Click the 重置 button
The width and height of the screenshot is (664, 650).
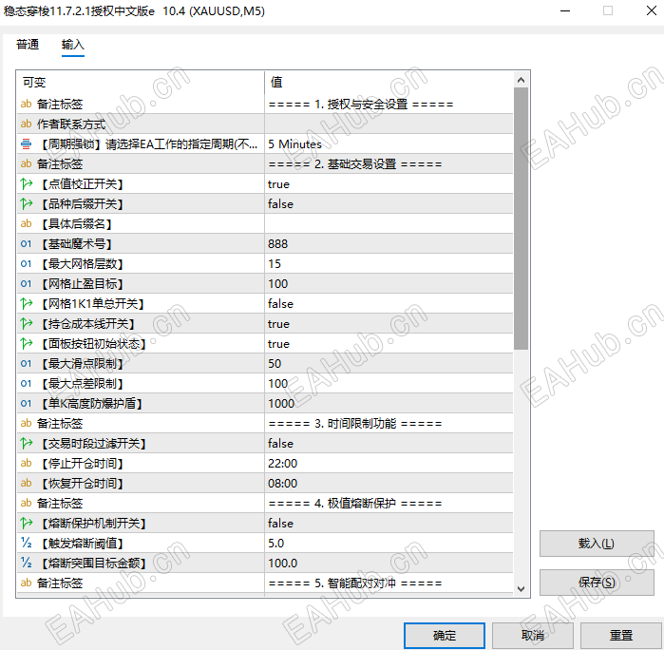tap(621, 635)
